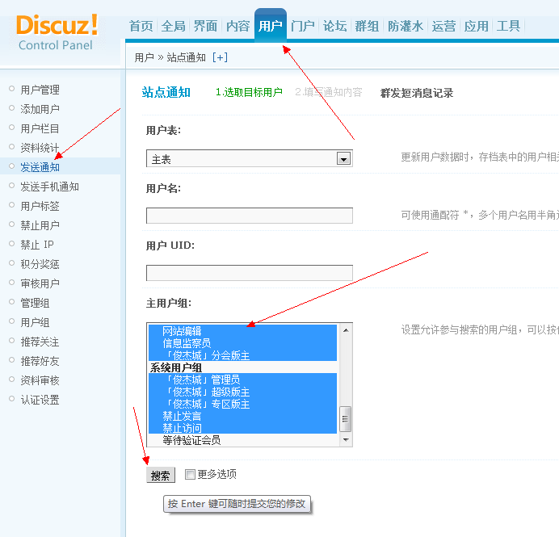559x537 pixels.
Task: Select the 1.选取目标用户 step tab
Action: pyautogui.click(x=249, y=93)
